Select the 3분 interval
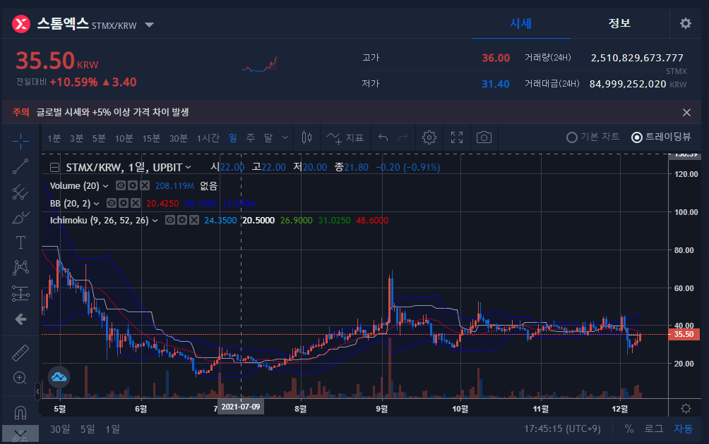709x444 pixels. (x=76, y=138)
